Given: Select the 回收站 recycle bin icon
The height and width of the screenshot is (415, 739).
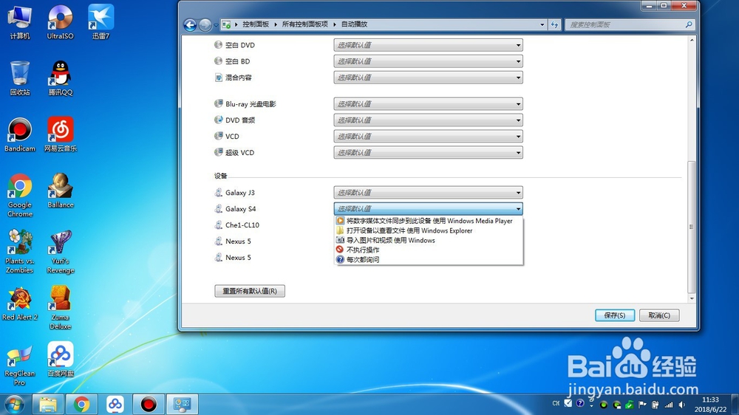Looking at the screenshot, I should point(20,79).
